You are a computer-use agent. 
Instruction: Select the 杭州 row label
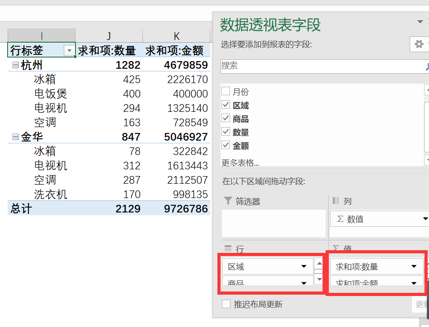[31, 65]
